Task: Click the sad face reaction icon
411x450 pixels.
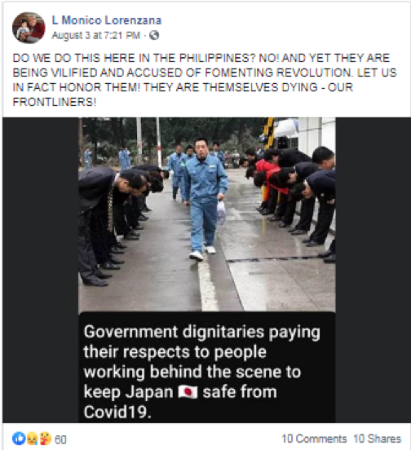Action: tap(32, 439)
